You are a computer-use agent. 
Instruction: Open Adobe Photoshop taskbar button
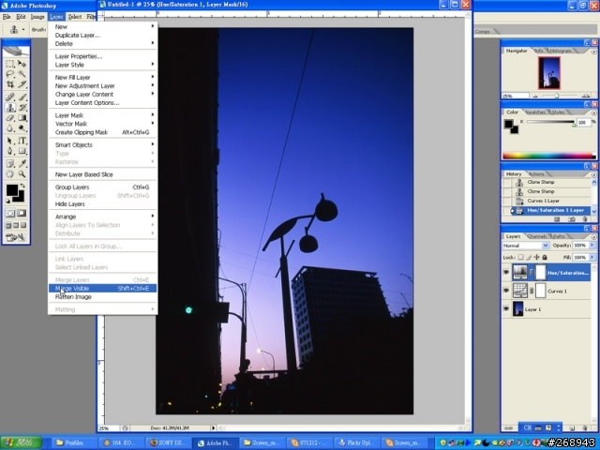pyautogui.click(x=216, y=442)
